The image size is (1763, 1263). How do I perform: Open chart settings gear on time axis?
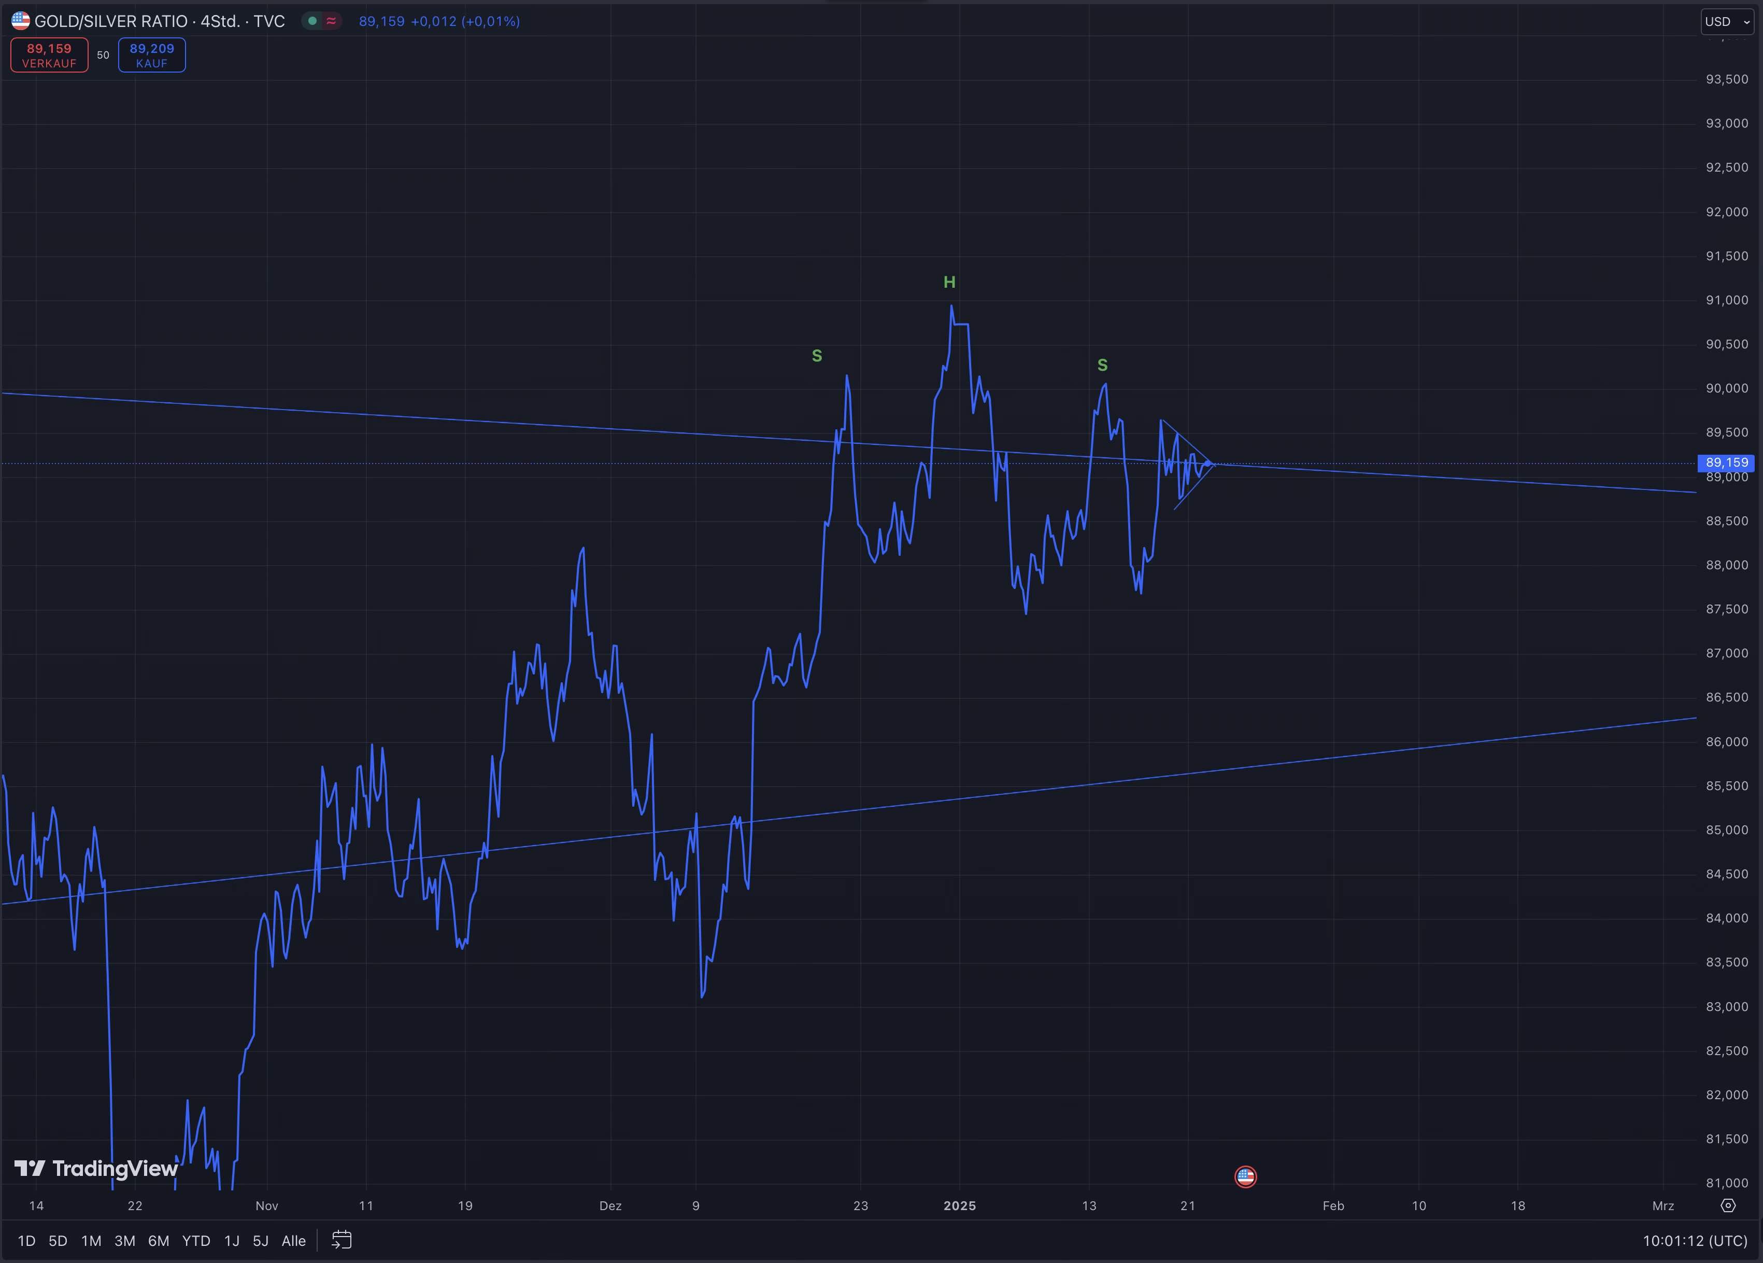pyautogui.click(x=1727, y=1205)
